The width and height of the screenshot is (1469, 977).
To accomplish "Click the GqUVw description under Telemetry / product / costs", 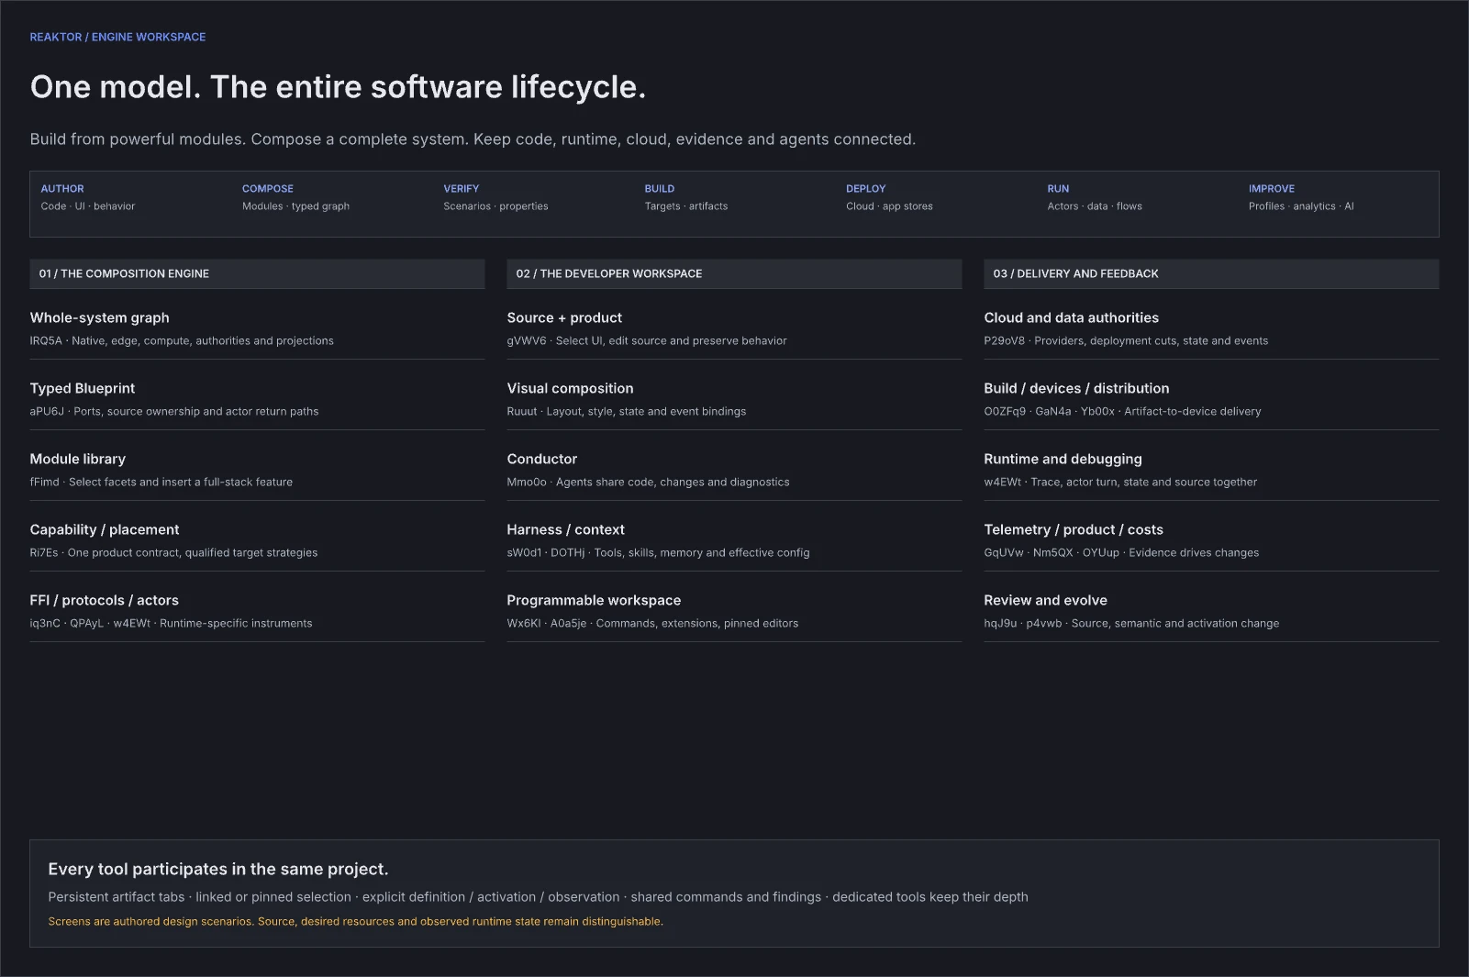I will coord(1121,552).
